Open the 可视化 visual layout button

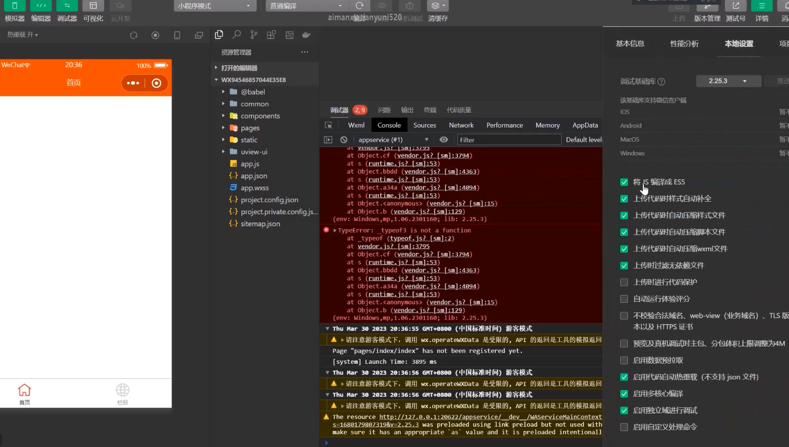point(93,5)
